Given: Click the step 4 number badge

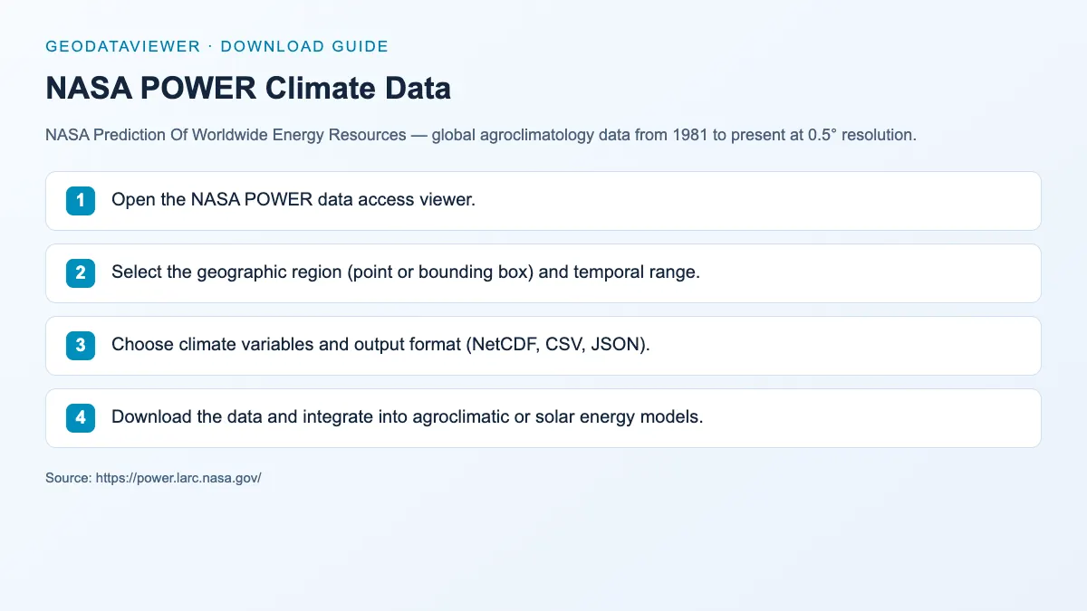Looking at the screenshot, I should [x=81, y=418].
